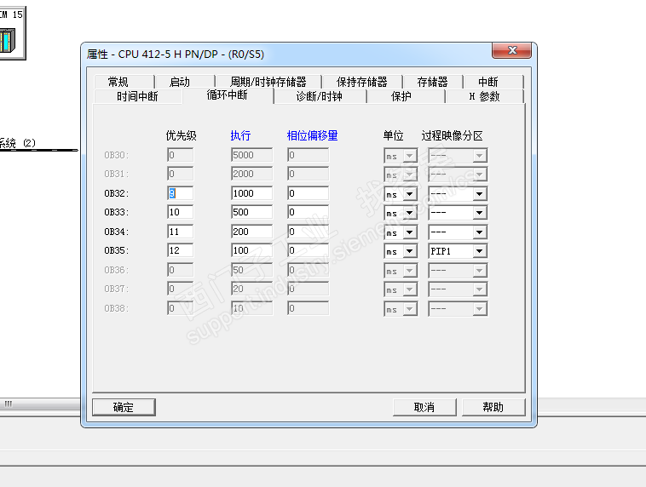Click the OB32: row label
The height and width of the screenshot is (487, 646).
pos(117,193)
